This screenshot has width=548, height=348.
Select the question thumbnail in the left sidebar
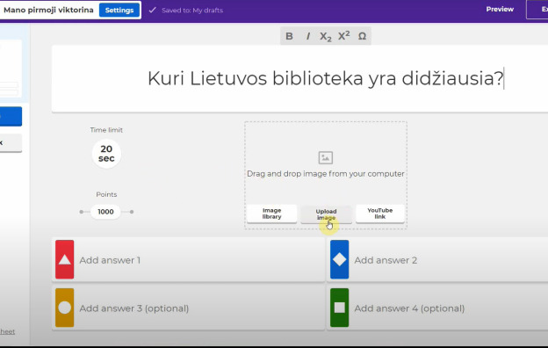pos(11,69)
